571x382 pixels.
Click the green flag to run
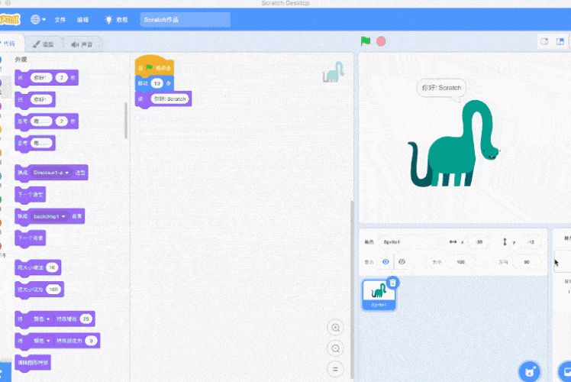(366, 41)
